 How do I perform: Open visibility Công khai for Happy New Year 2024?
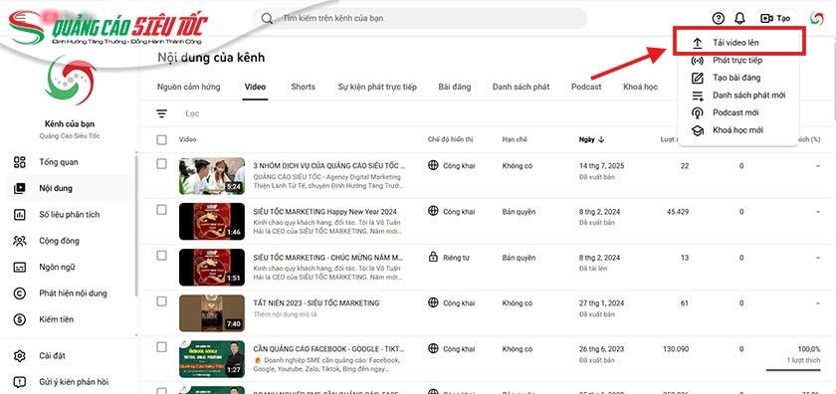451,212
